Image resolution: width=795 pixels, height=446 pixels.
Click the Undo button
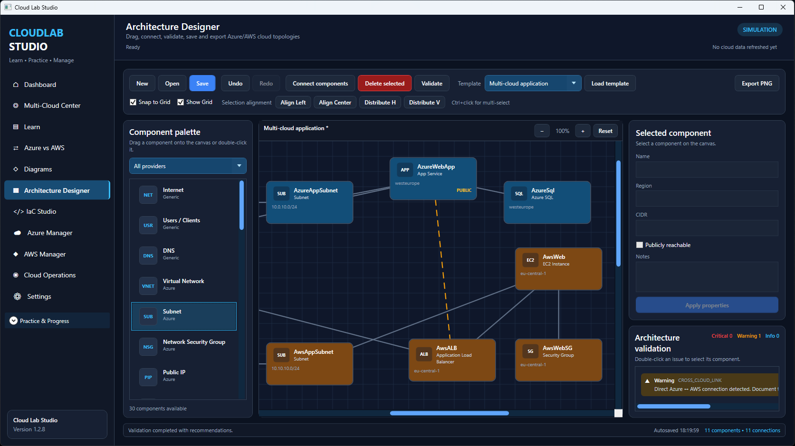[x=235, y=83]
